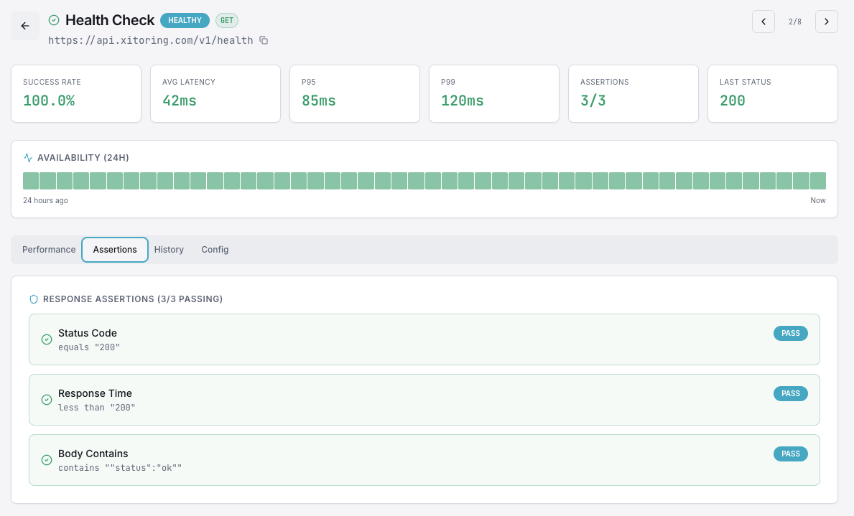The image size is (854, 516).
Task: Click the PASS badge on the Status Code assertion
Action: [790, 333]
